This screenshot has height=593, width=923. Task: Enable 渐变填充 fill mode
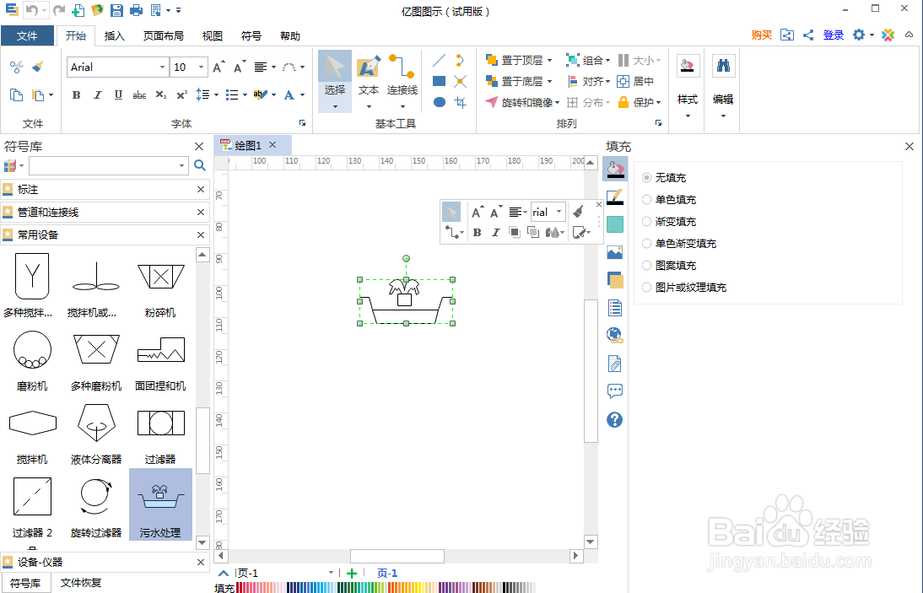647,221
